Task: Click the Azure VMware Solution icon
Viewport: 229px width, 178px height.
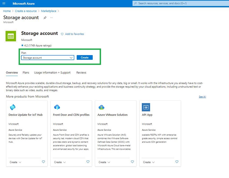Action: tap(101, 107)
